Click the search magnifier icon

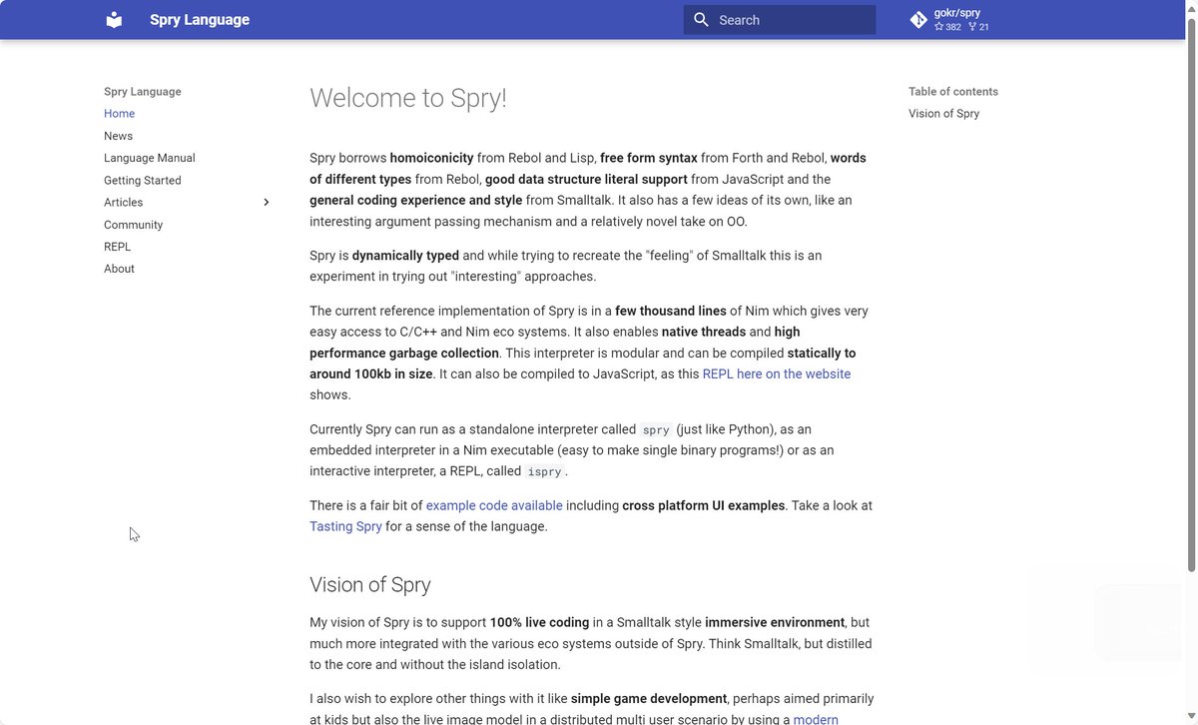[x=701, y=20]
